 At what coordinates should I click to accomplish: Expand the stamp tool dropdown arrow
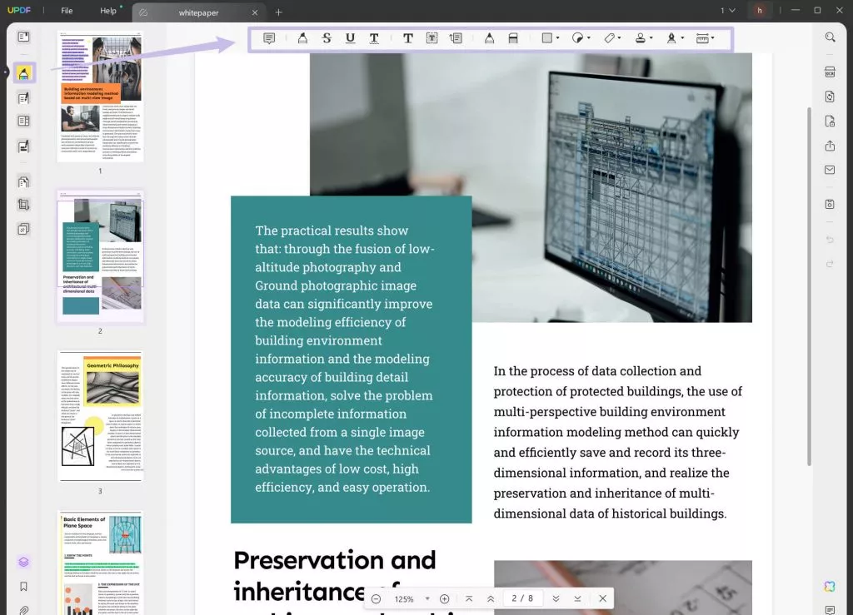point(651,38)
